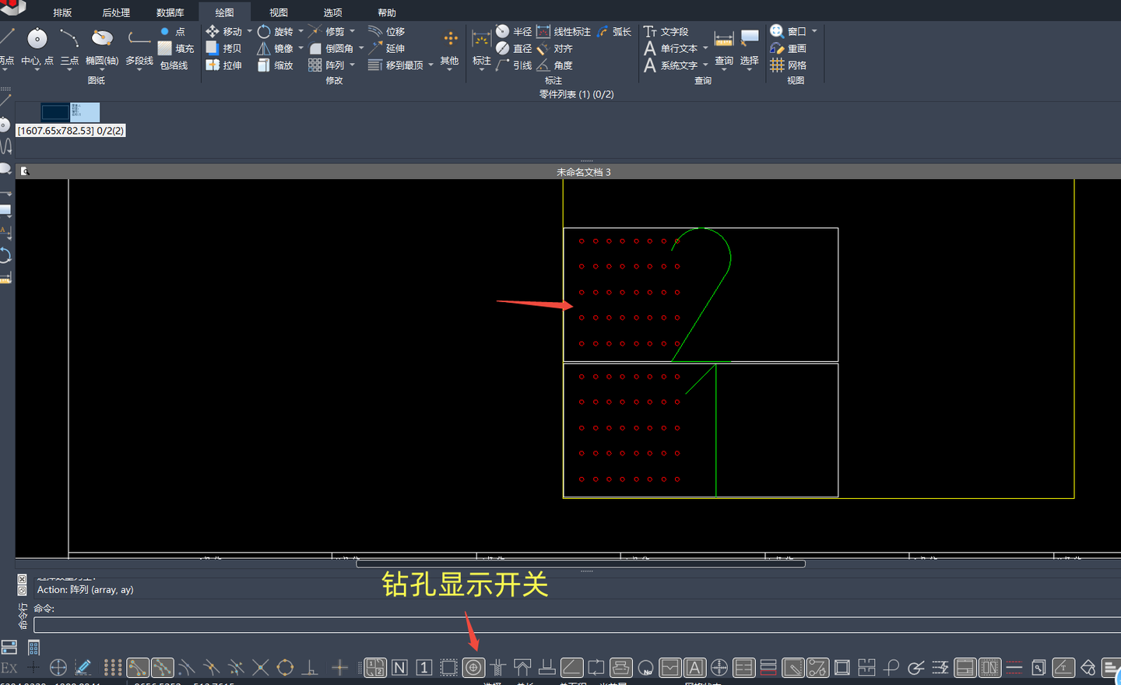Click the 命令 command input field

click(x=577, y=625)
